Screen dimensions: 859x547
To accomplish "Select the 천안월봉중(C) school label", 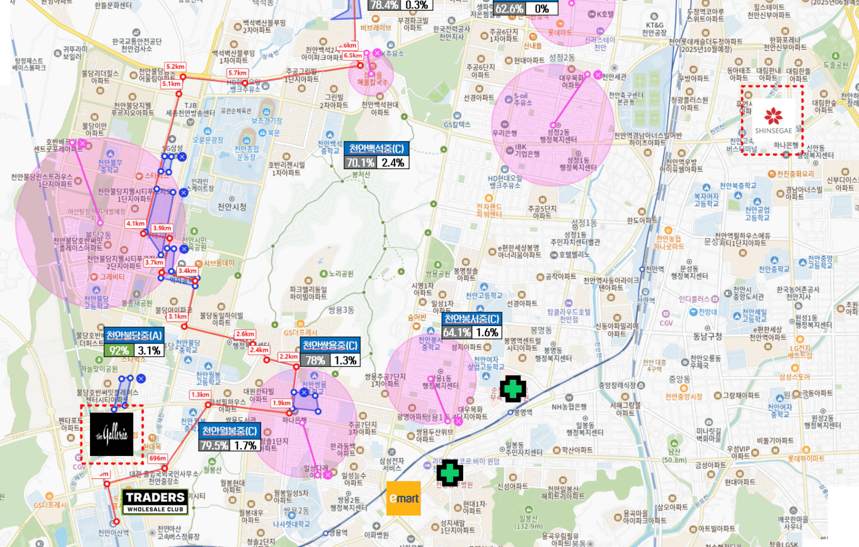I will coord(229,431).
